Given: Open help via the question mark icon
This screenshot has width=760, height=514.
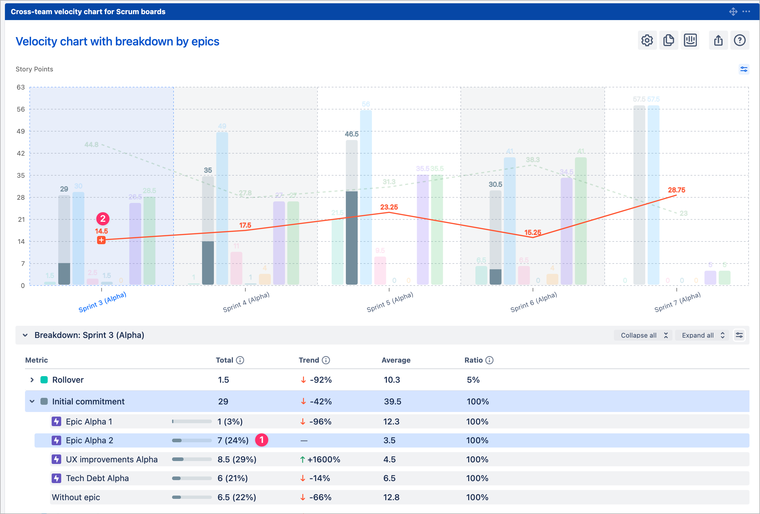Looking at the screenshot, I should click(740, 40).
